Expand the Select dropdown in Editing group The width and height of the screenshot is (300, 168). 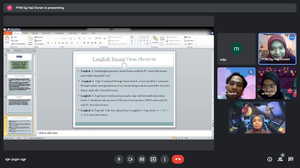coord(190,44)
